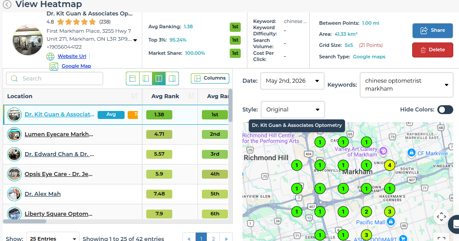The width and height of the screenshot is (459, 241).
Task: Click the map pan control icon
Action: (441, 217)
